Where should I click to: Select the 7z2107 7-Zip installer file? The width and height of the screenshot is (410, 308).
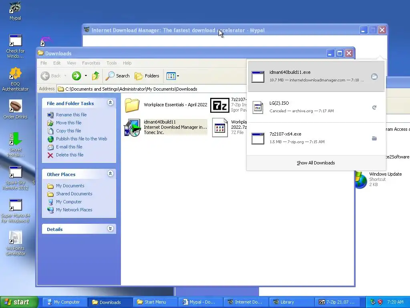tap(228, 105)
